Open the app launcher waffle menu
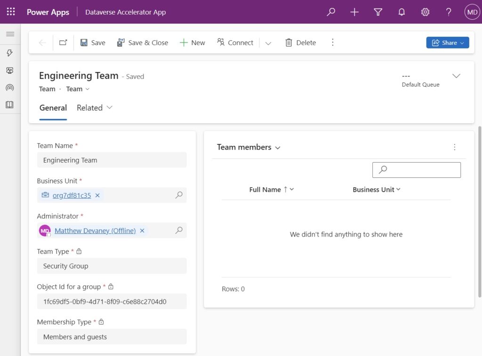Image resolution: width=482 pixels, height=356 pixels. pyautogui.click(x=11, y=12)
